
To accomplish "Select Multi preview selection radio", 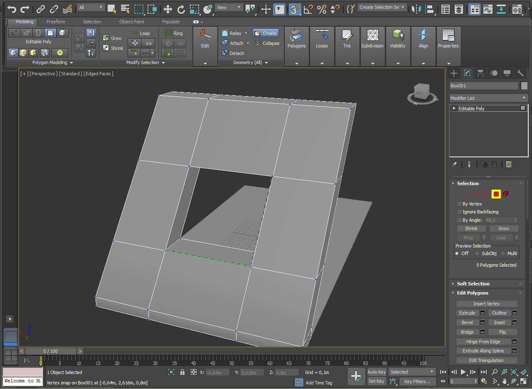I will pos(503,253).
